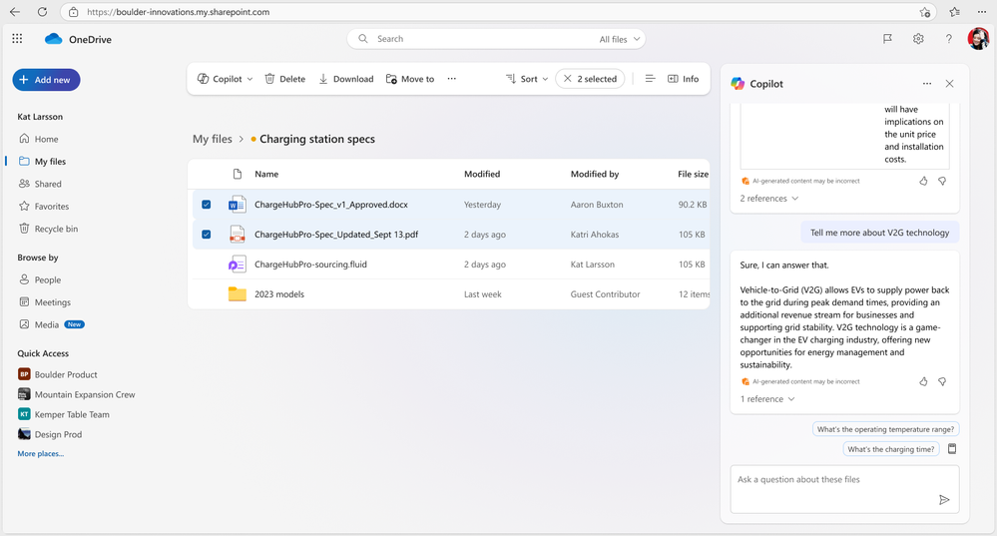Open the Info details pane

point(683,79)
